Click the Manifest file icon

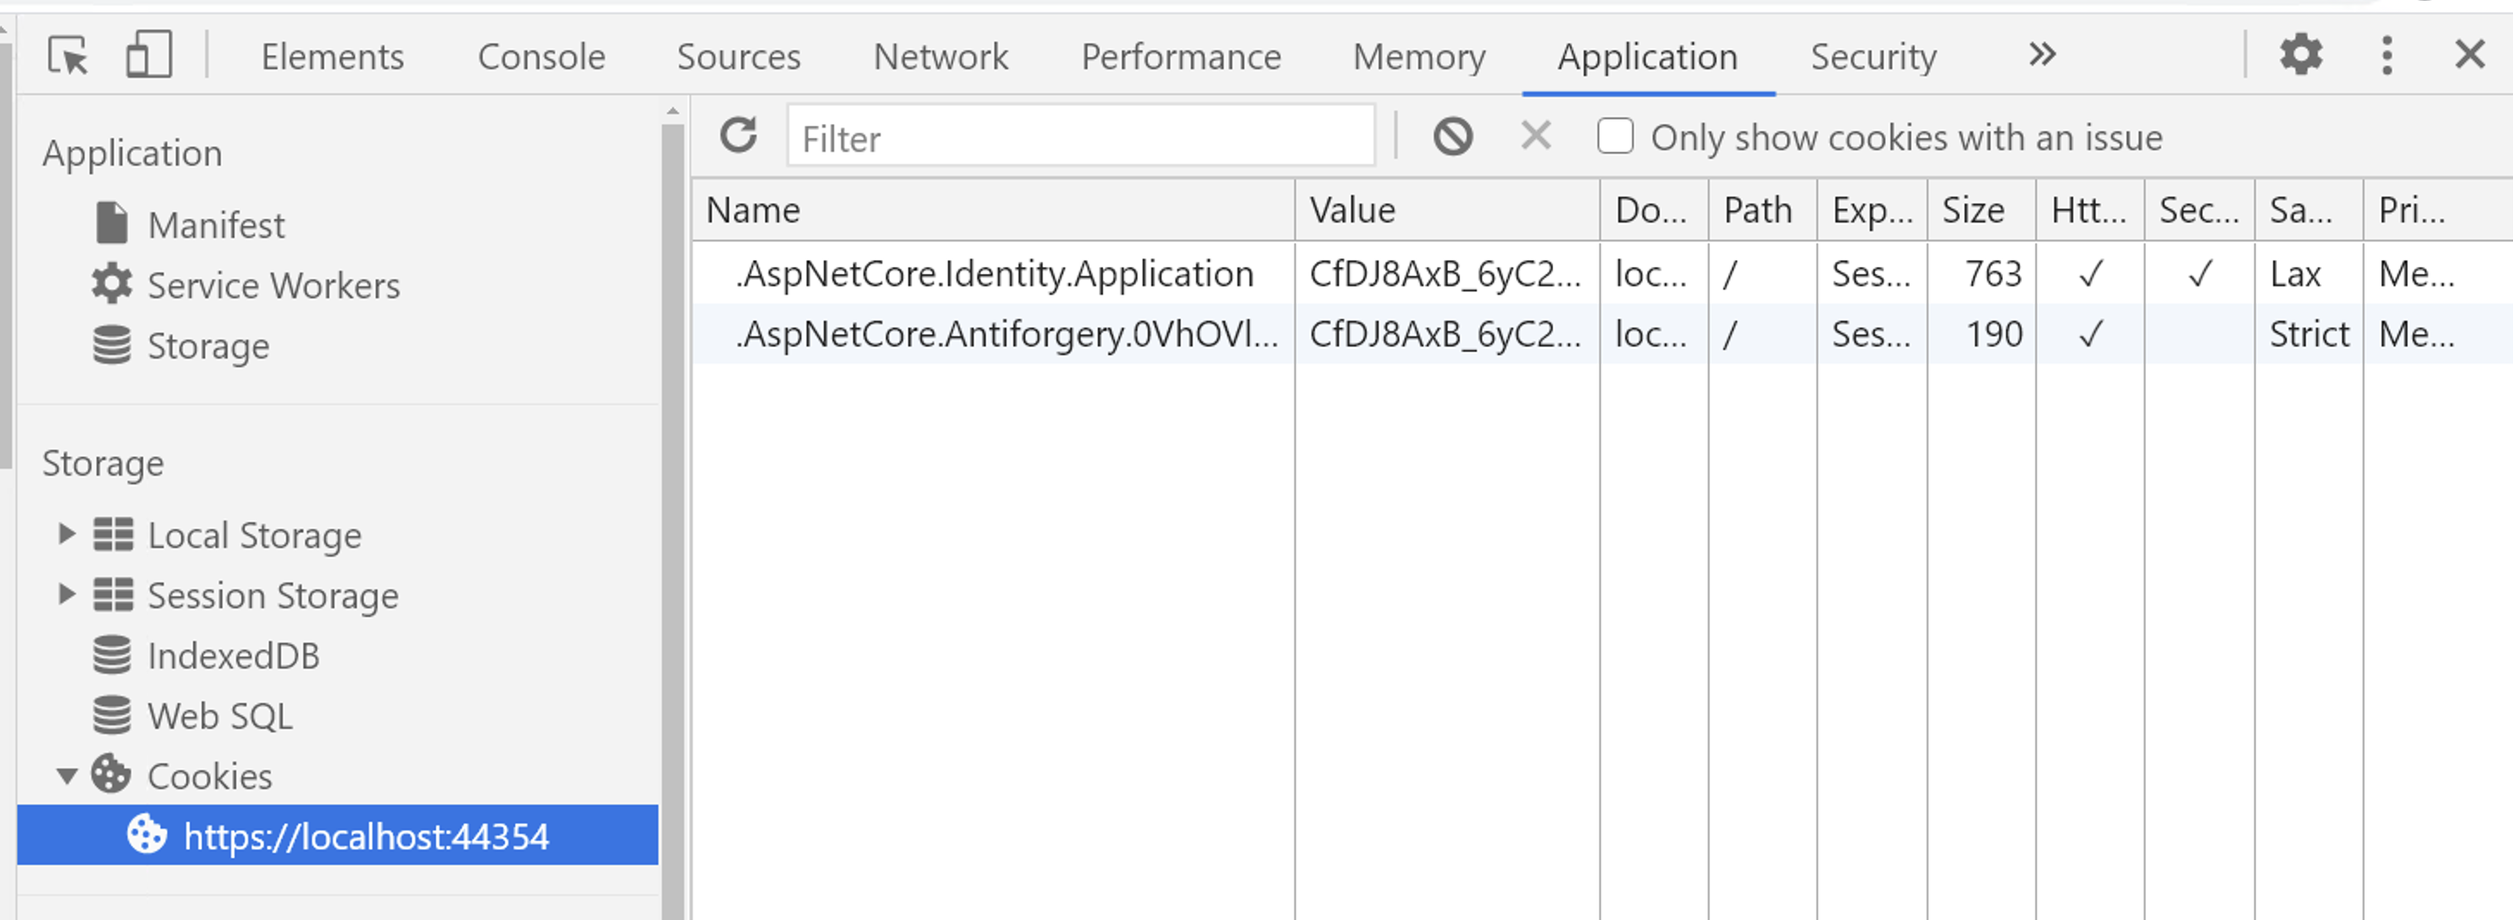(x=112, y=224)
